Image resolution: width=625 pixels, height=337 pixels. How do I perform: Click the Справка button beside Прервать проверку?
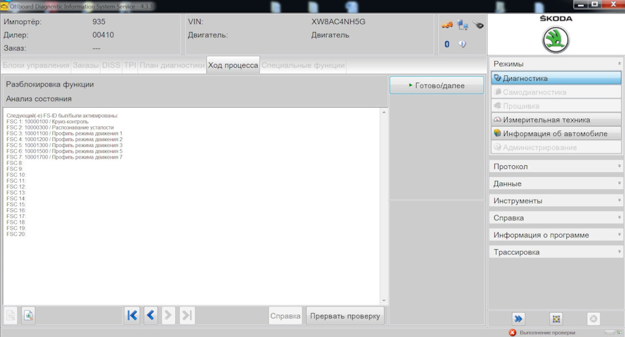(x=285, y=316)
